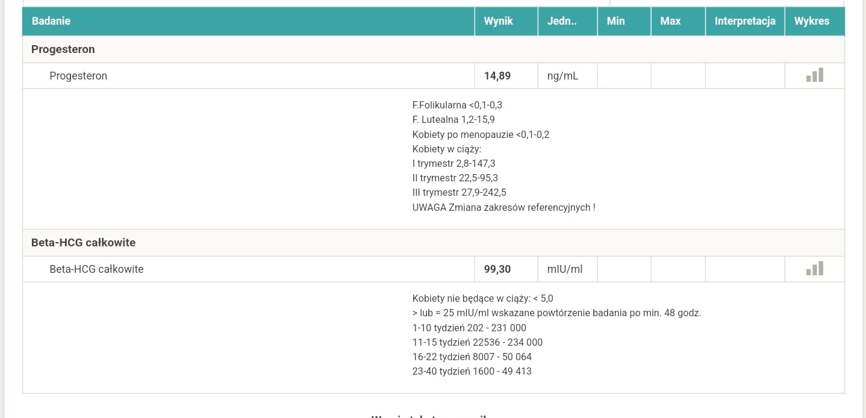The width and height of the screenshot is (866, 418).
Task: Open the Beta-HCG całkowite chart icon
Action: point(814,269)
